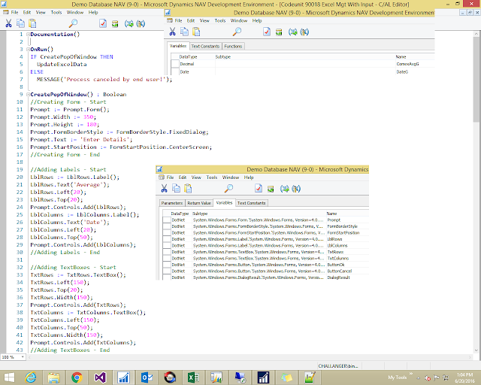
Task: Click green-arrows (x) icon in upper Globals window
Action: click(292, 32)
